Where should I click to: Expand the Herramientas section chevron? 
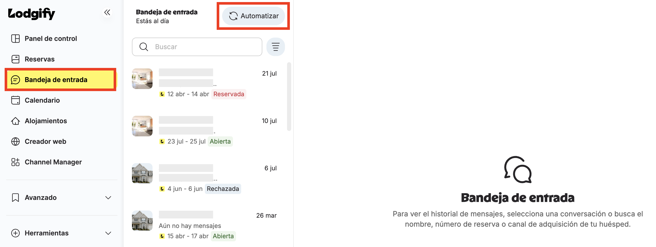pos(108,233)
